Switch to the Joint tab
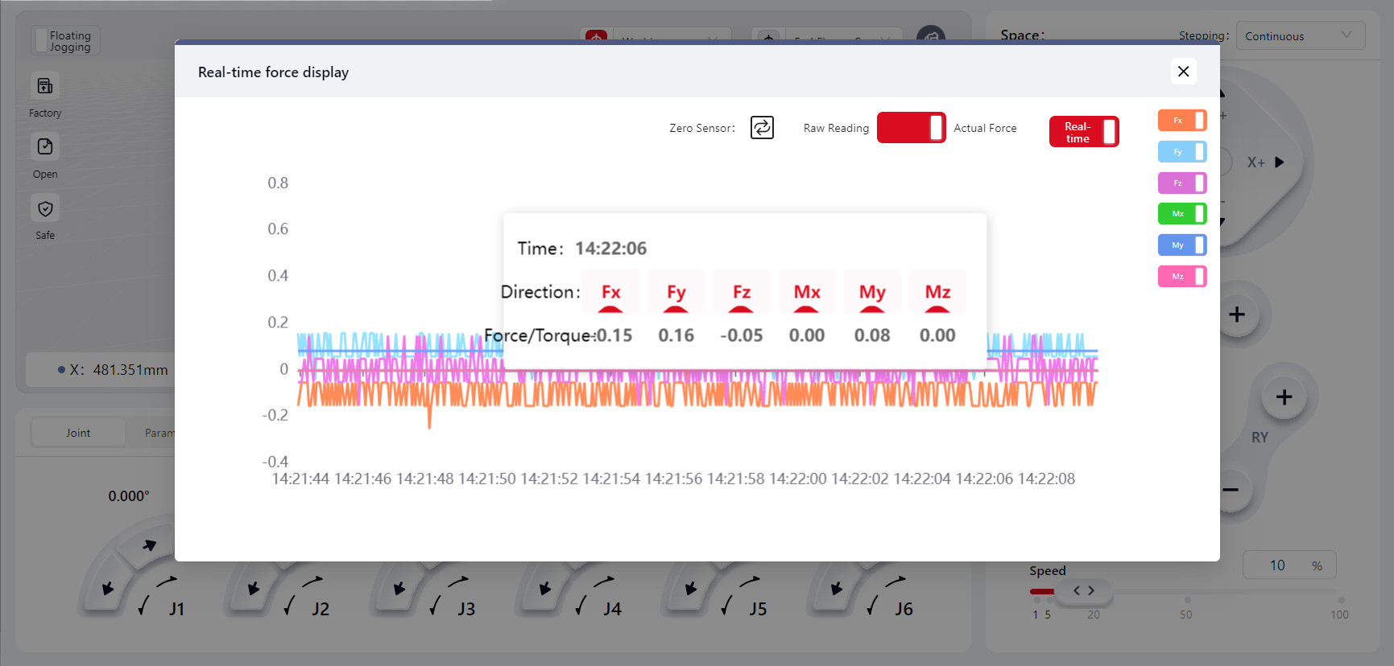The height and width of the screenshot is (666, 1394). coord(78,433)
